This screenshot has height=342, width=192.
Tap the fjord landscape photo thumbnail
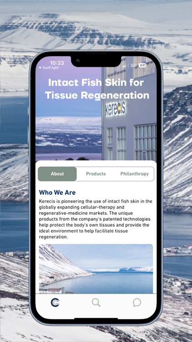pos(96,269)
